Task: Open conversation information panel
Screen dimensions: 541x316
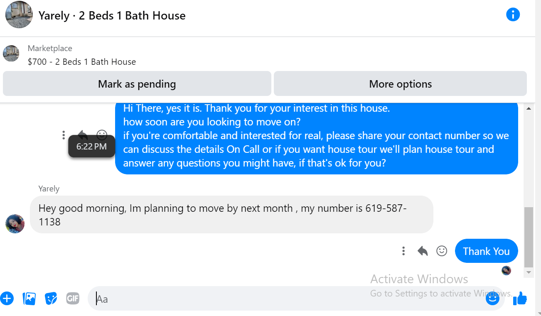Action: pos(513,15)
